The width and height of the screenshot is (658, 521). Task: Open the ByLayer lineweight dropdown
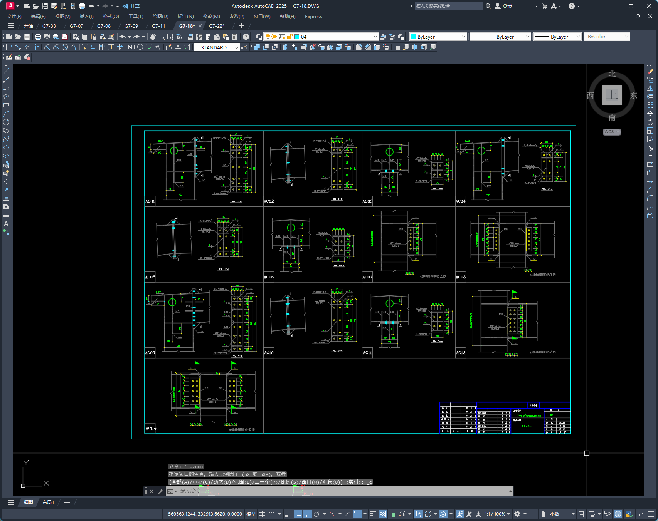point(578,37)
